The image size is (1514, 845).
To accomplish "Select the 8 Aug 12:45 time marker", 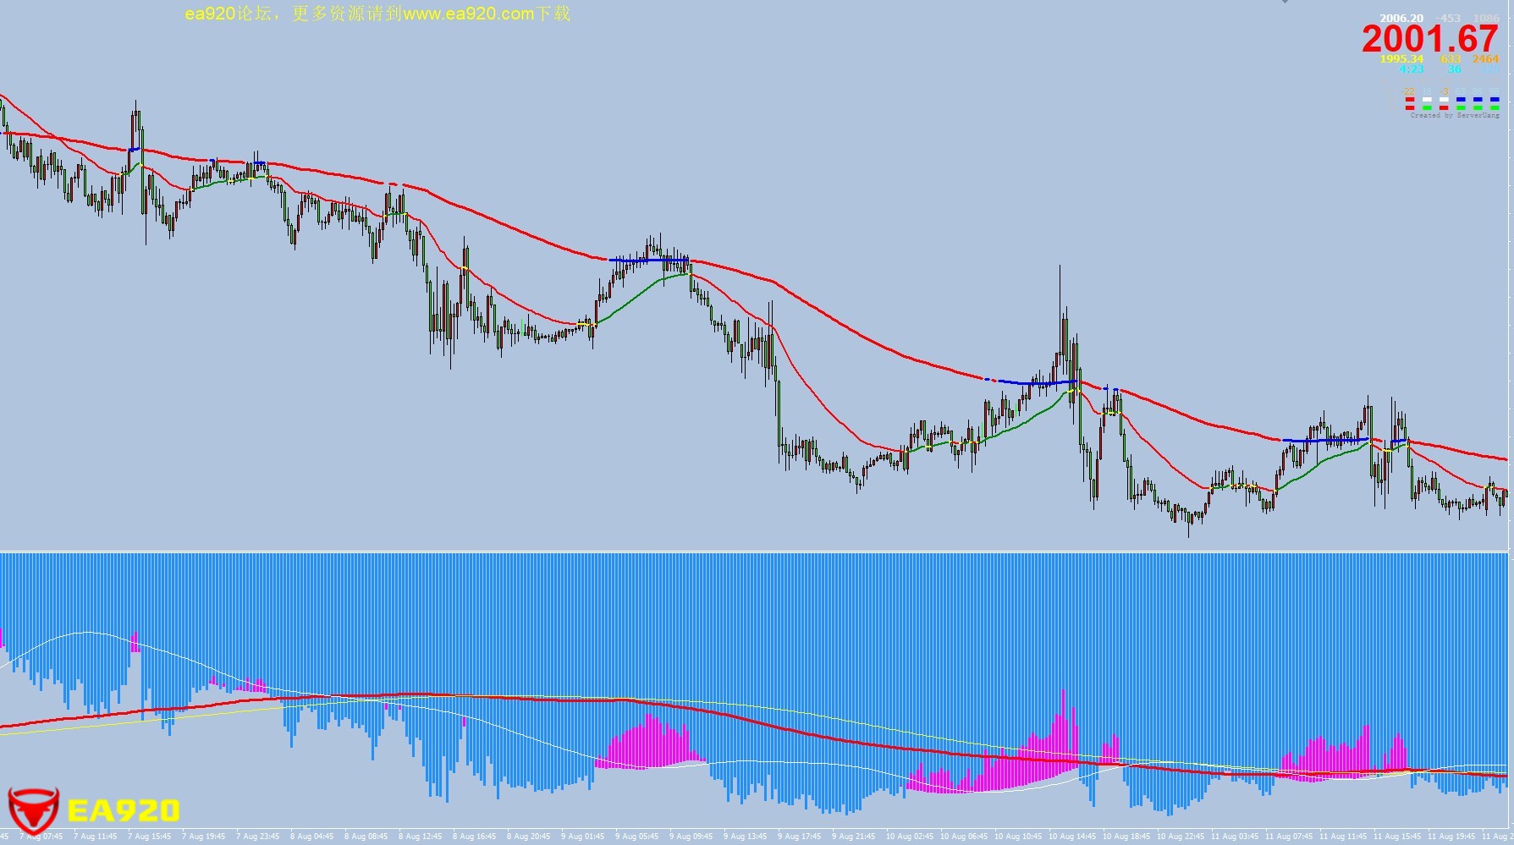I will [x=421, y=837].
